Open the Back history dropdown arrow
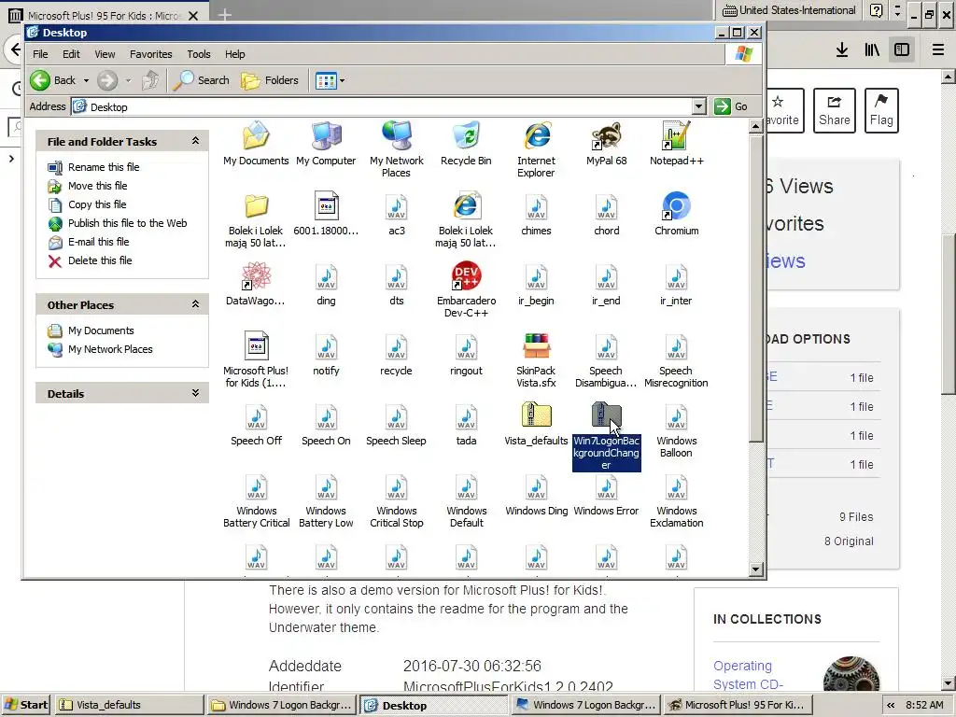Viewport: 956px width, 717px height. pos(86,80)
